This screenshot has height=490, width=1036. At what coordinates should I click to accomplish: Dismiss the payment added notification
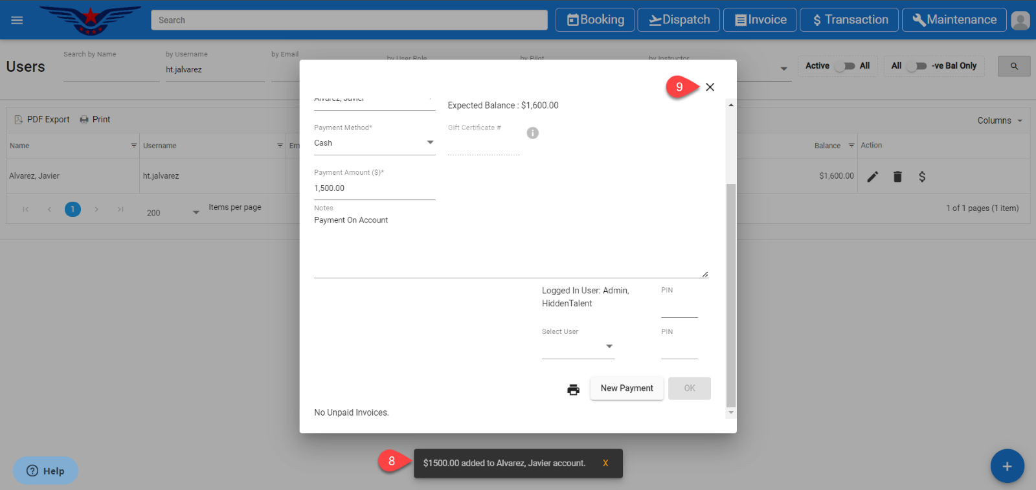pos(605,463)
